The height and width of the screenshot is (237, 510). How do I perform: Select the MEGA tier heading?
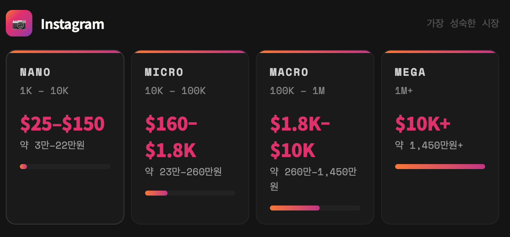pyautogui.click(x=410, y=72)
